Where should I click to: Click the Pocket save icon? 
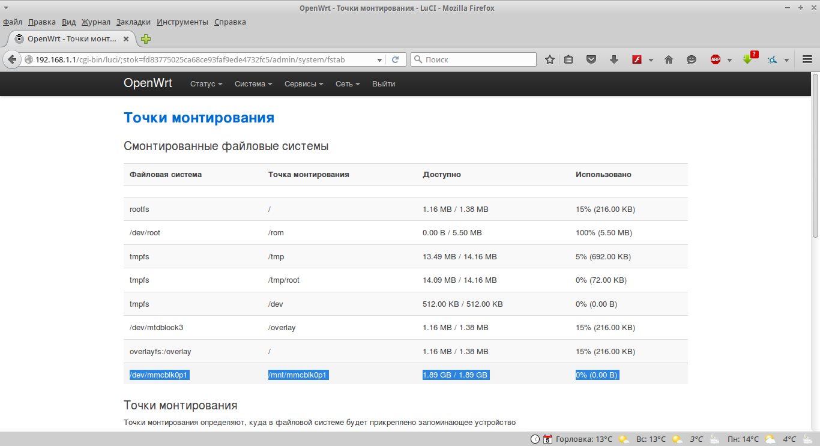[x=591, y=59]
